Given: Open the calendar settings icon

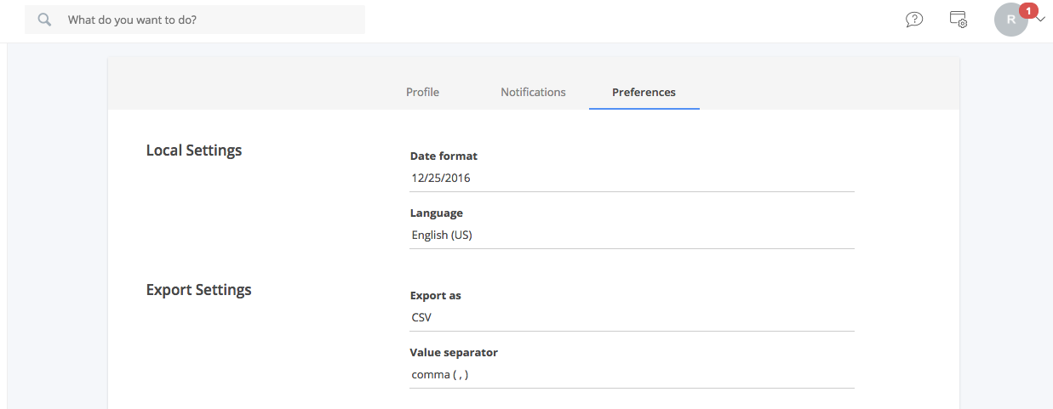Looking at the screenshot, I should 959,19.
